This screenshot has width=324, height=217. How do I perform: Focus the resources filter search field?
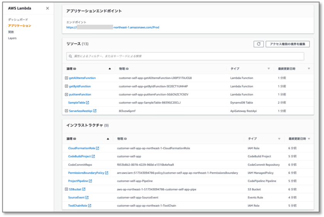tap(185, 56)
